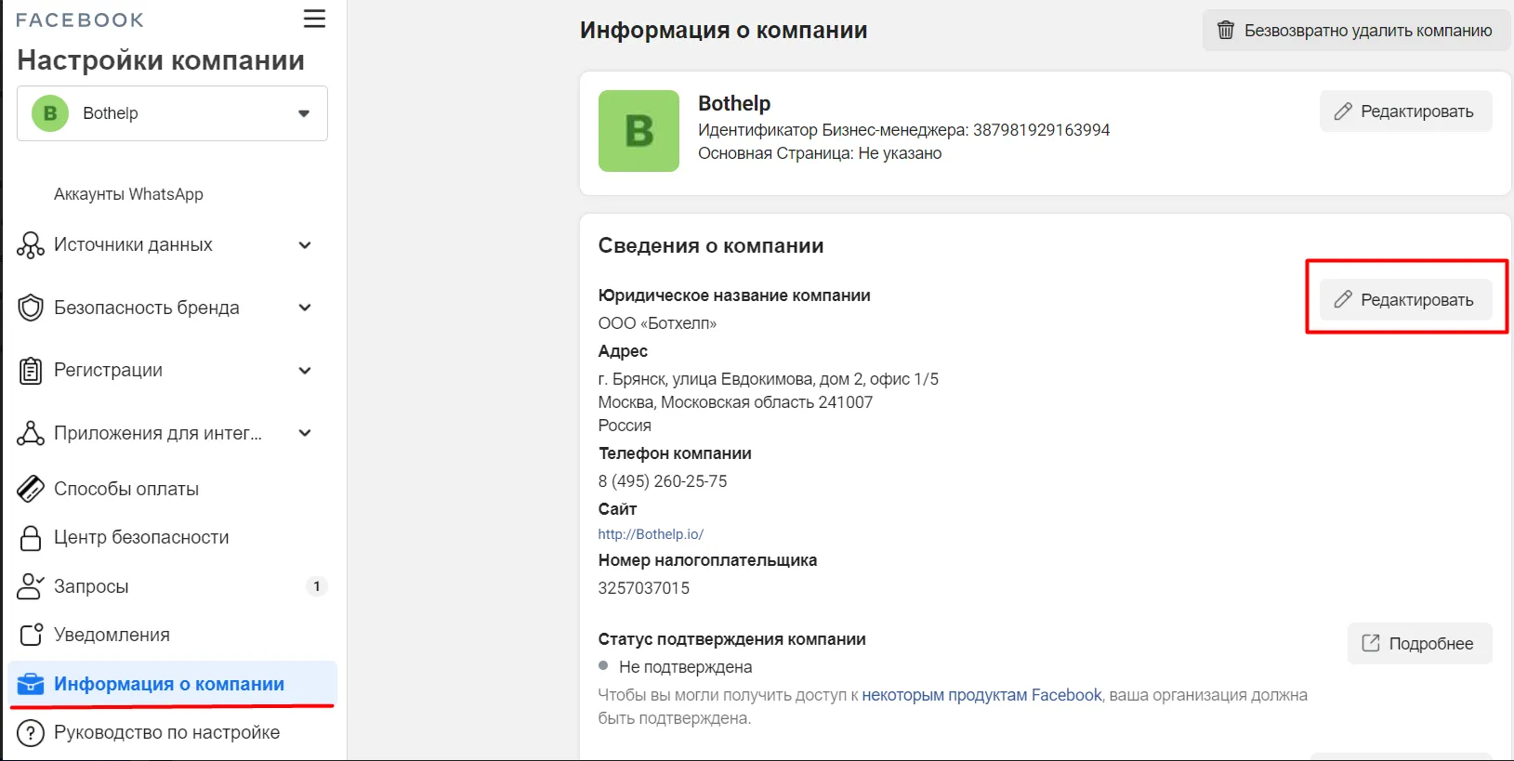1514x761 pixels.
Task: Click the Приложения для интеграции icon
Action: click(31, 433)
